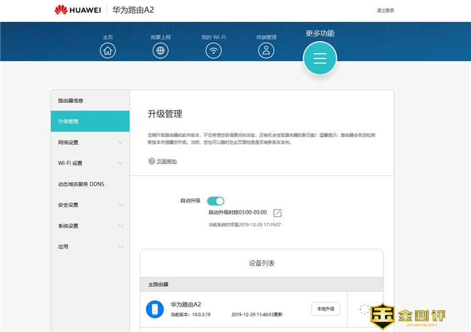The height and width of the screenshot is (332, 471).
Task: Expand the Applications (应用) sidebar section
Action: point(89,247)
